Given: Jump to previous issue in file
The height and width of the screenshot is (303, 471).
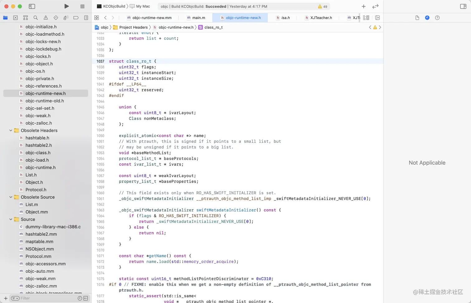Looking at the screenshot, I should [x=370, y=27].
